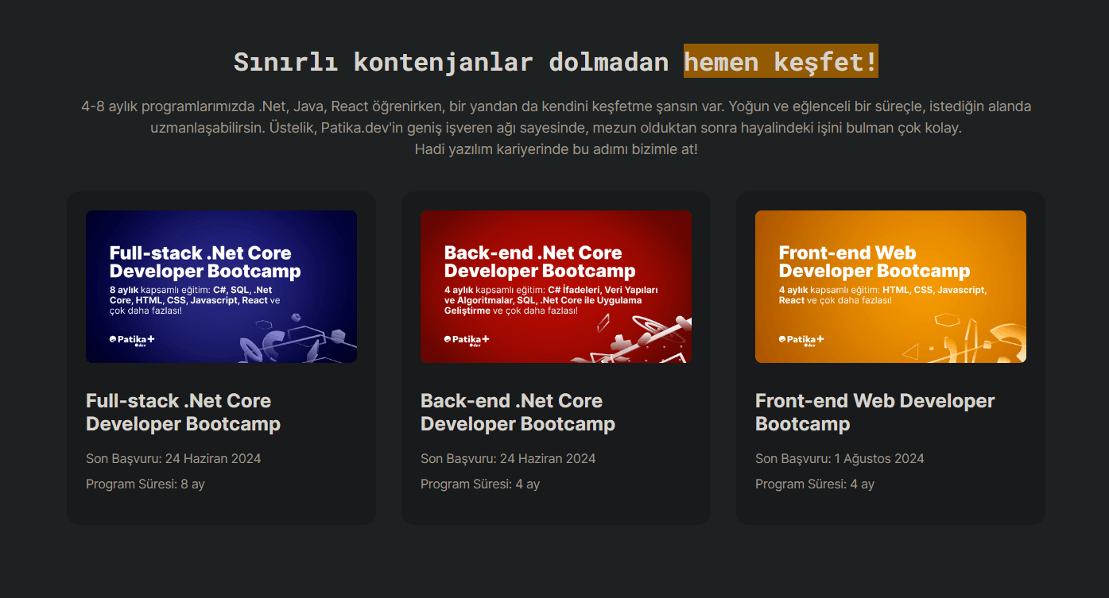Click the Patika+ logo on the red Back-end banner
Viewport: 1109px width, 598px height.
[x=467, y=340]
